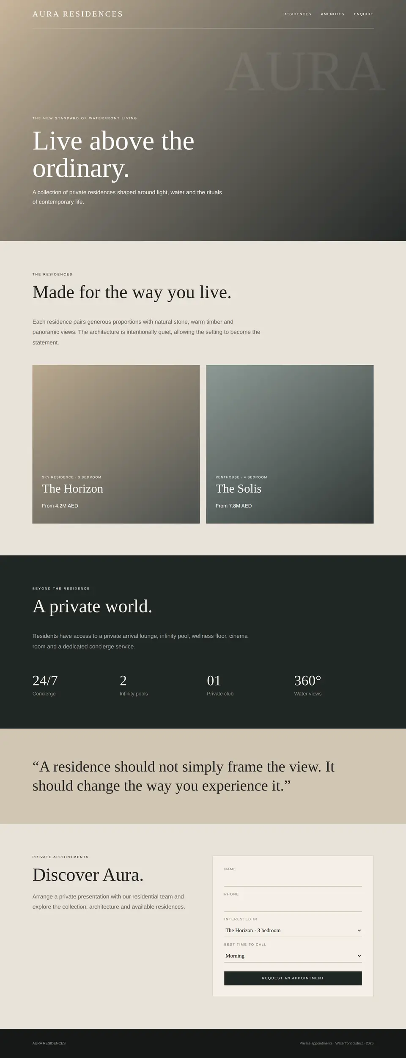Click the 'PRIVATE APPOINTMENTS' label
The image size is (406, 1058).
click(60, 857)
